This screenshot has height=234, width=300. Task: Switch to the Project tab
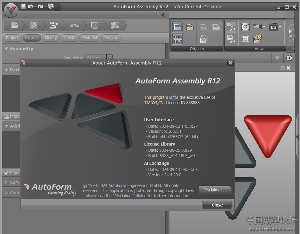click(x=12, y=38)
